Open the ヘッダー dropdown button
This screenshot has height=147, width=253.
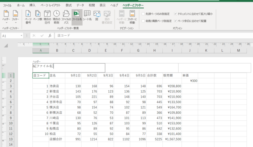click(6, 17)
